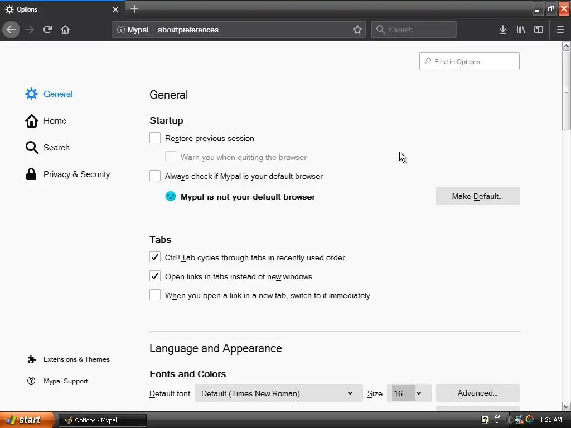
Task: Uncheck Open links in tabs instead of new windows
Action: click(x=155, y=276)
